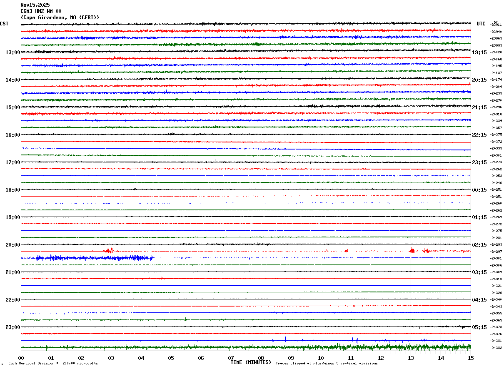Click the green spike on the 22:00 hour trace

[x=186, y=319]
